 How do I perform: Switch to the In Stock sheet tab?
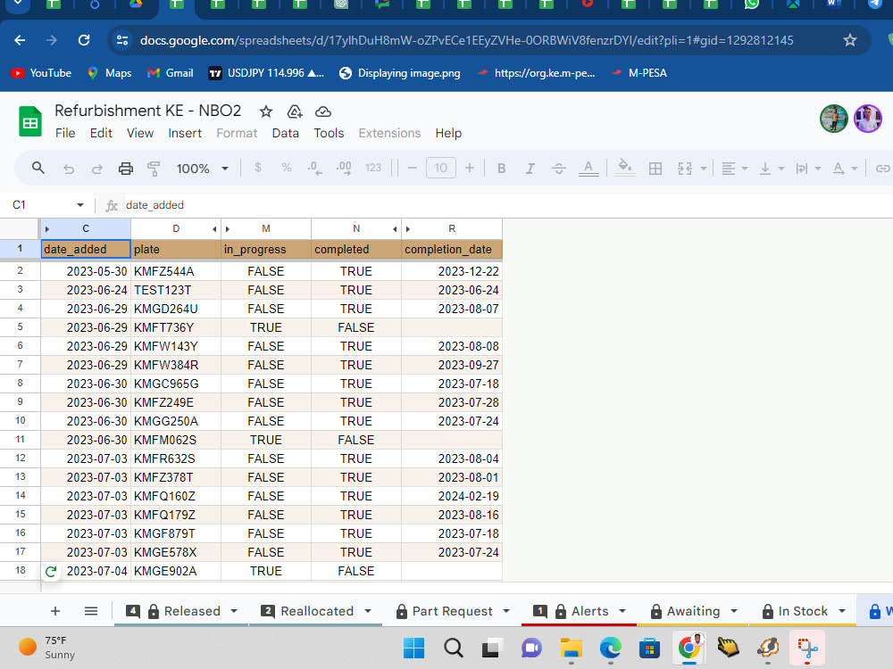click(803, 611)
